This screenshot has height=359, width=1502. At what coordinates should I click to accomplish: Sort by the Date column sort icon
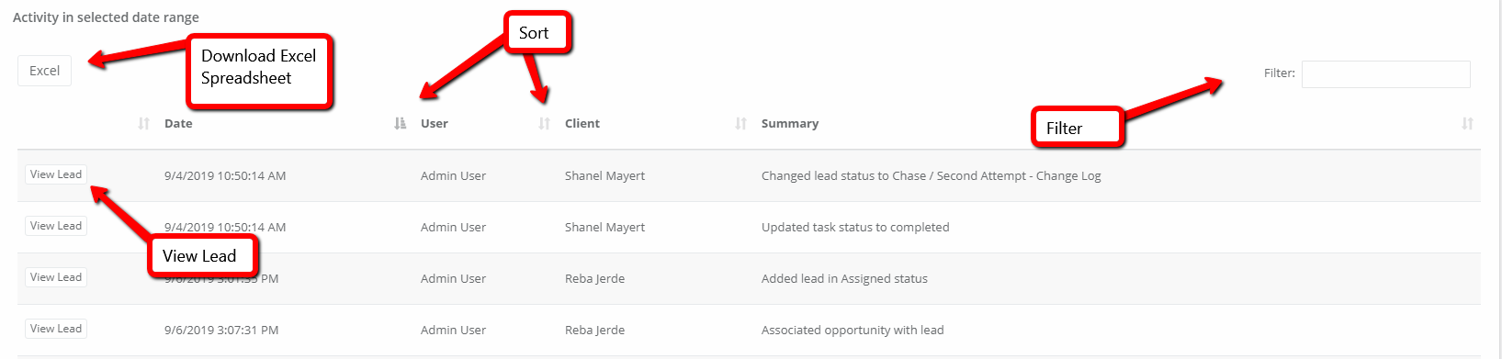[x=400, y=123]
